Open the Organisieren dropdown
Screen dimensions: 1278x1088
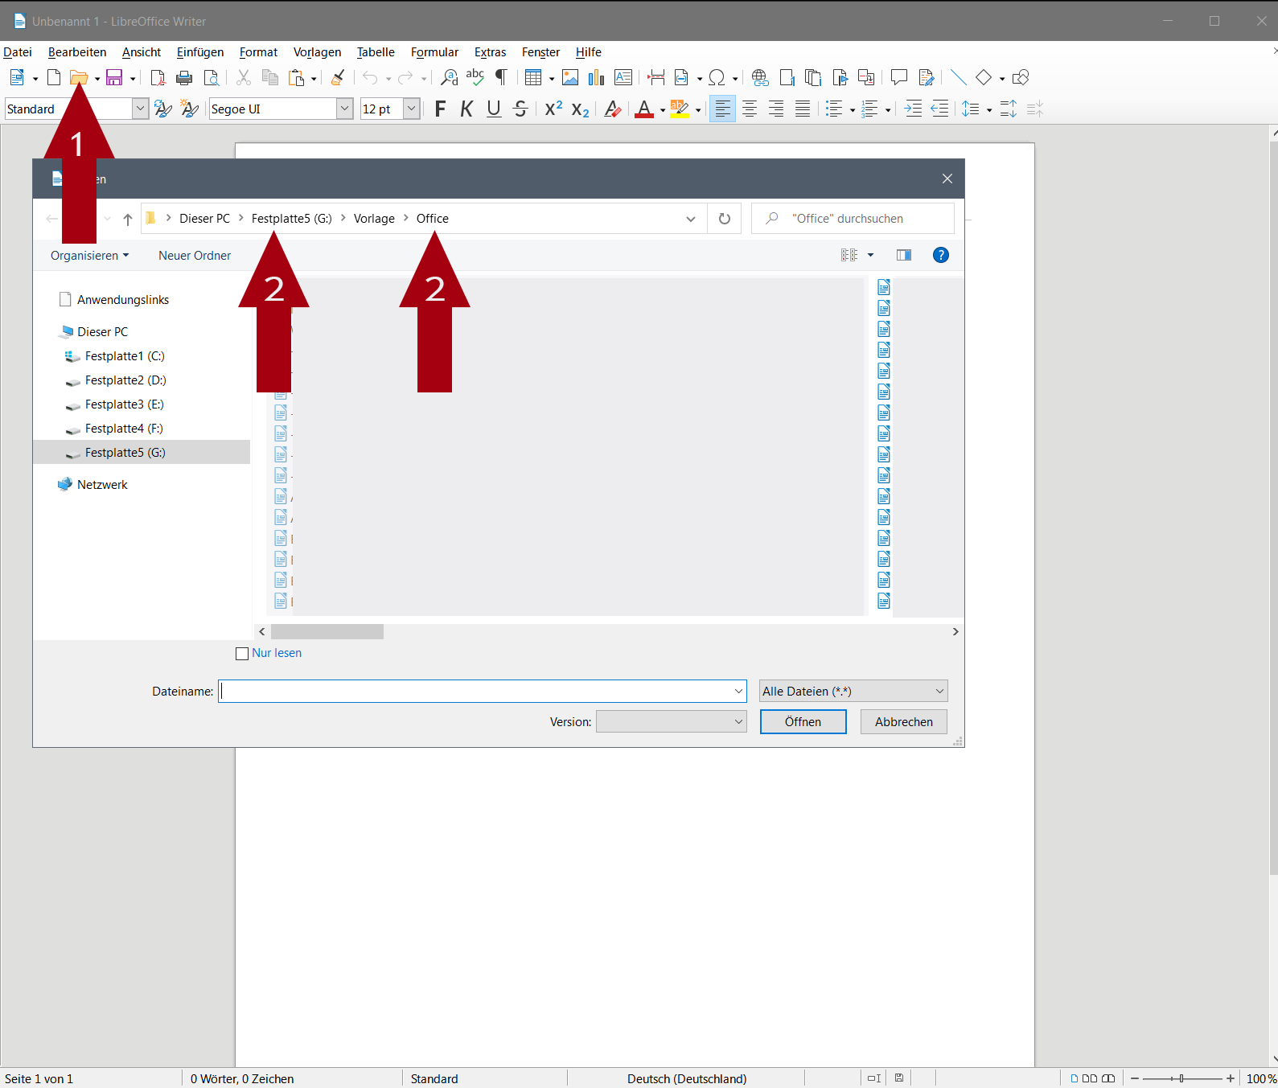[x=89, y=256]
